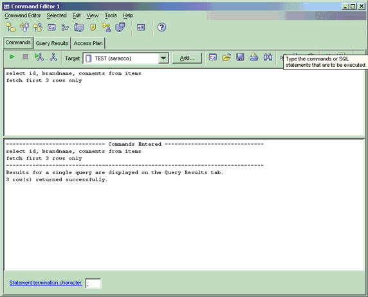
Task: Switch to the Query Results tab
Action: (52, 44)
